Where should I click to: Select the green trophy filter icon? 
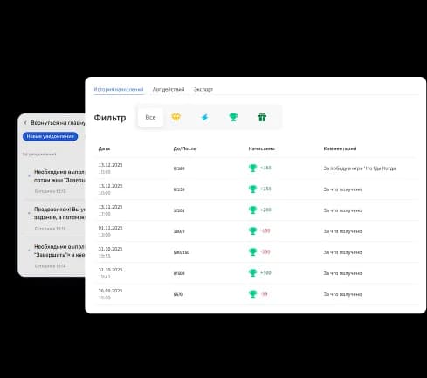click(x=233, y=117)
